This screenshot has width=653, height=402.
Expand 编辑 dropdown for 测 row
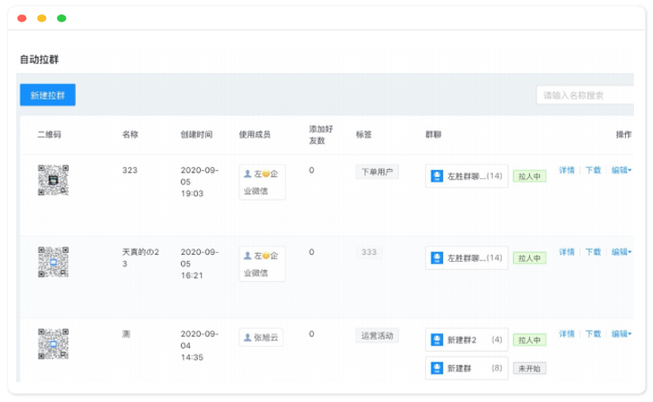point(620,333)
